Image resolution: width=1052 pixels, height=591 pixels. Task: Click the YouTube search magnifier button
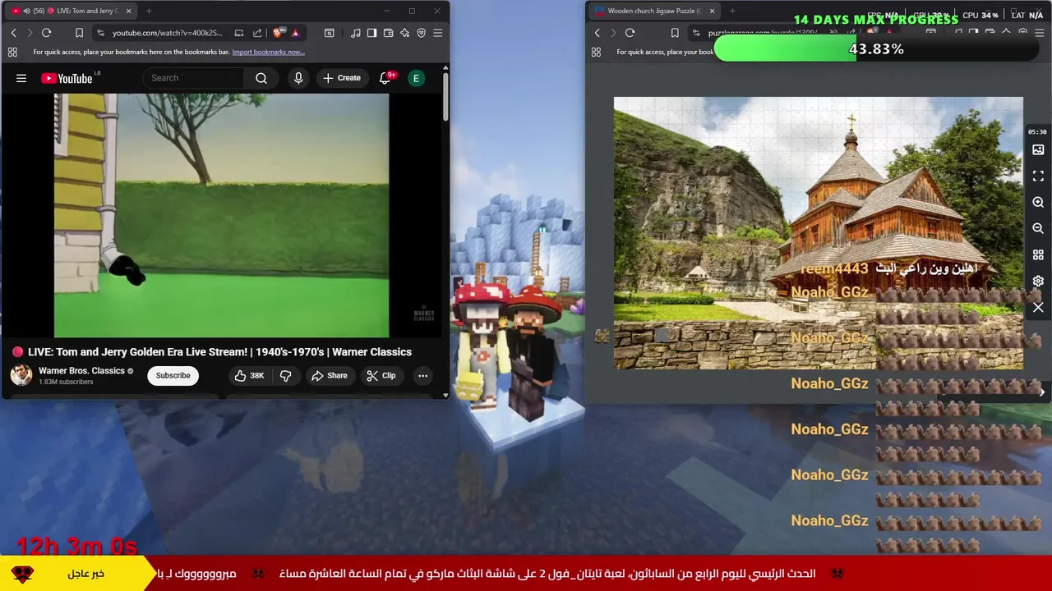(x=261, y=78)
